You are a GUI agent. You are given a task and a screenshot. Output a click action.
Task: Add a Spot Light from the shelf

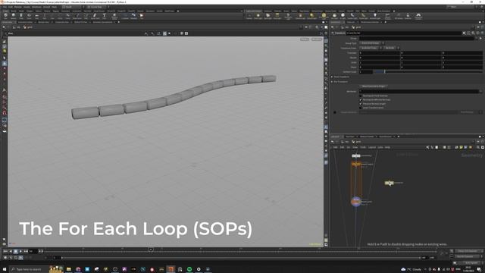(268, 16)
